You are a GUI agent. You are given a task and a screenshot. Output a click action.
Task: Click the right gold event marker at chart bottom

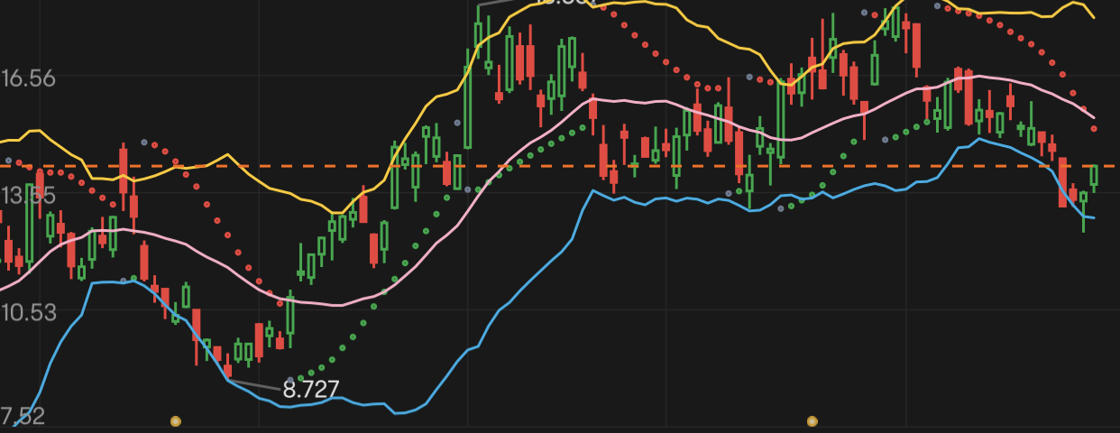(x=812, y=420)
